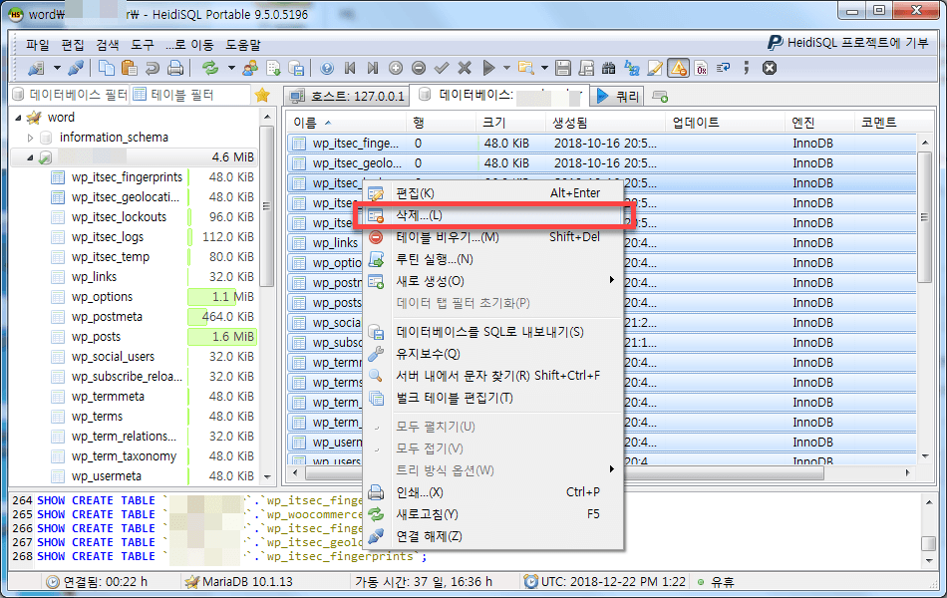The image size is (947, 598).
Task: Jump to last row icon
Action: point(373,68)
